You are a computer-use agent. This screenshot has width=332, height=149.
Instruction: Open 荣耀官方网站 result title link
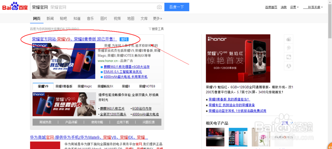tap(74, 39)
